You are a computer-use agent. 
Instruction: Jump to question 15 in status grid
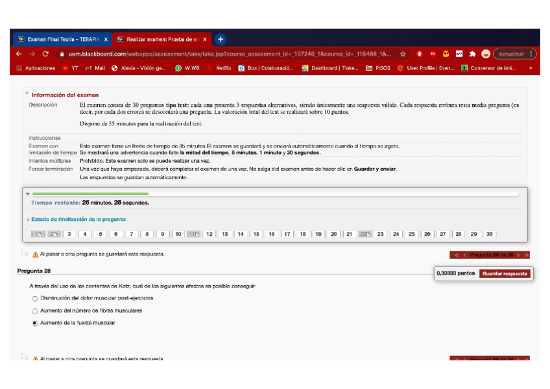[256, 234]
